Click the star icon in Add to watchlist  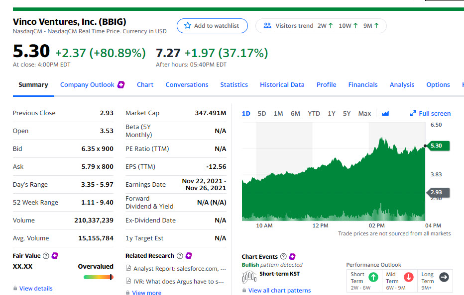(188, 25)
